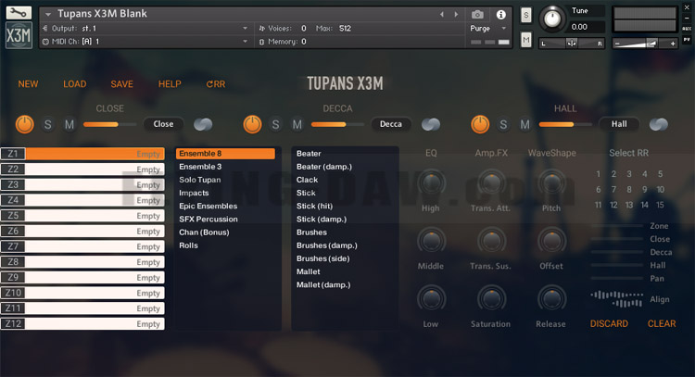Click the Trans. Sus. knob

(x=491, y=241)
